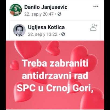110x110 pixels.
Task: Open Danilo Janjusevic's green profile picture
Action: pyautogui.click(x=16, y=10)
